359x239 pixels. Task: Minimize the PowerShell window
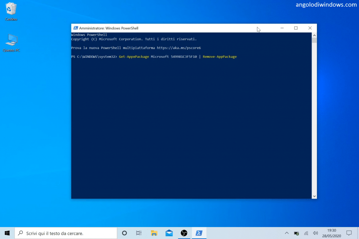click(x=282, y=28)
